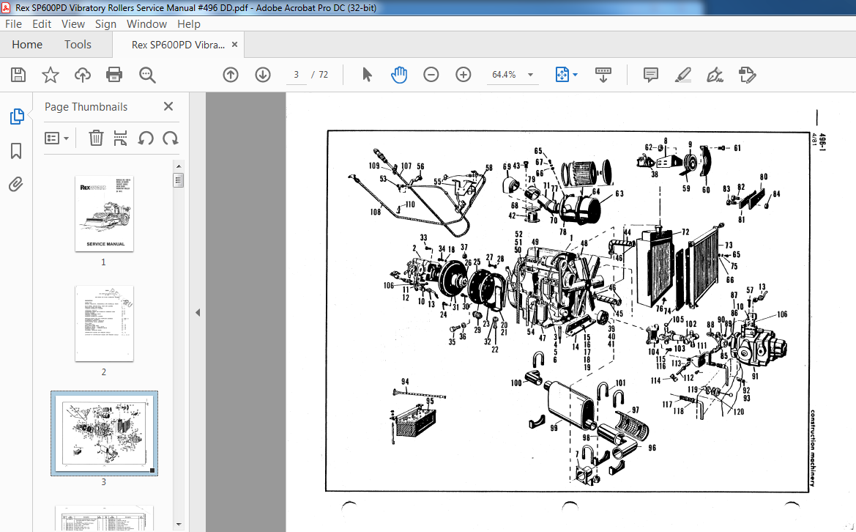Select the Rex SP600PD document tab
856x532 pixels.
(178, 45)
